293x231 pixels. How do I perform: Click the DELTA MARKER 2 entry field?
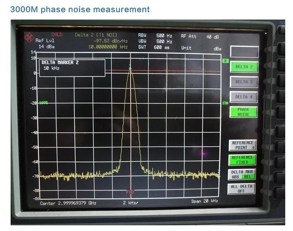(x=72, y=68)
